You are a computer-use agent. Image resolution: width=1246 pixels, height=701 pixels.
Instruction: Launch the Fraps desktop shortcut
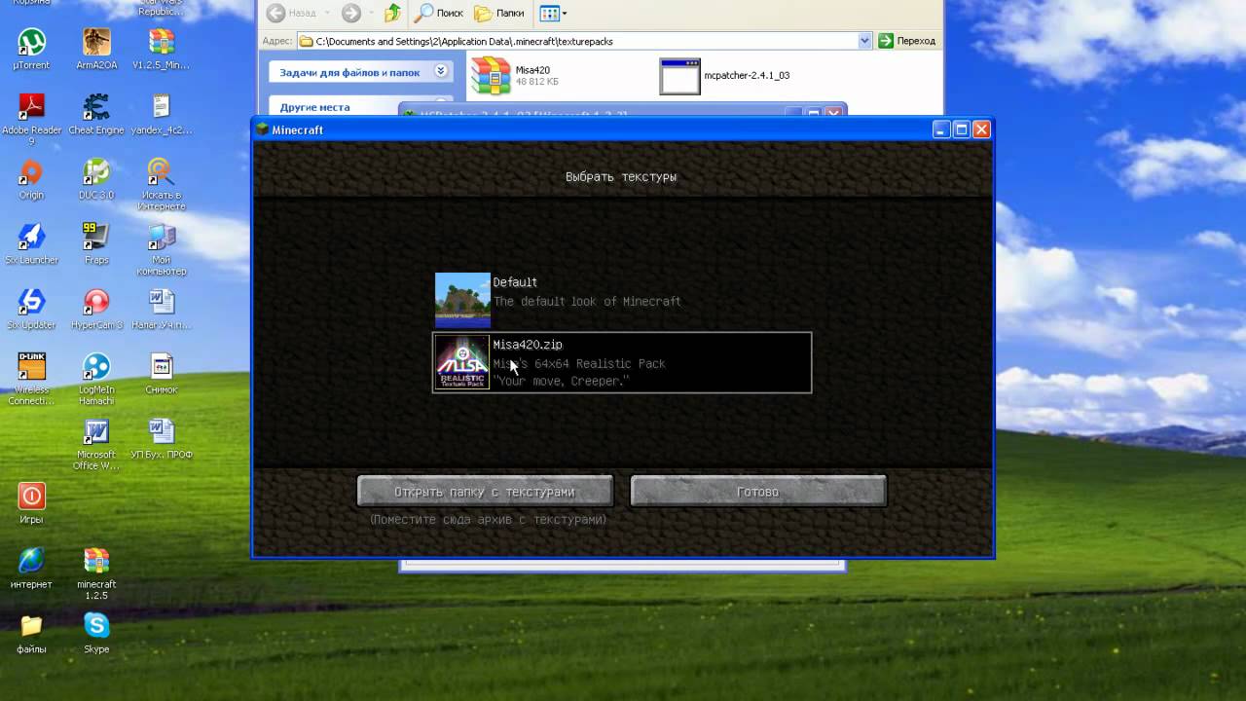click(x=96, y=244)
